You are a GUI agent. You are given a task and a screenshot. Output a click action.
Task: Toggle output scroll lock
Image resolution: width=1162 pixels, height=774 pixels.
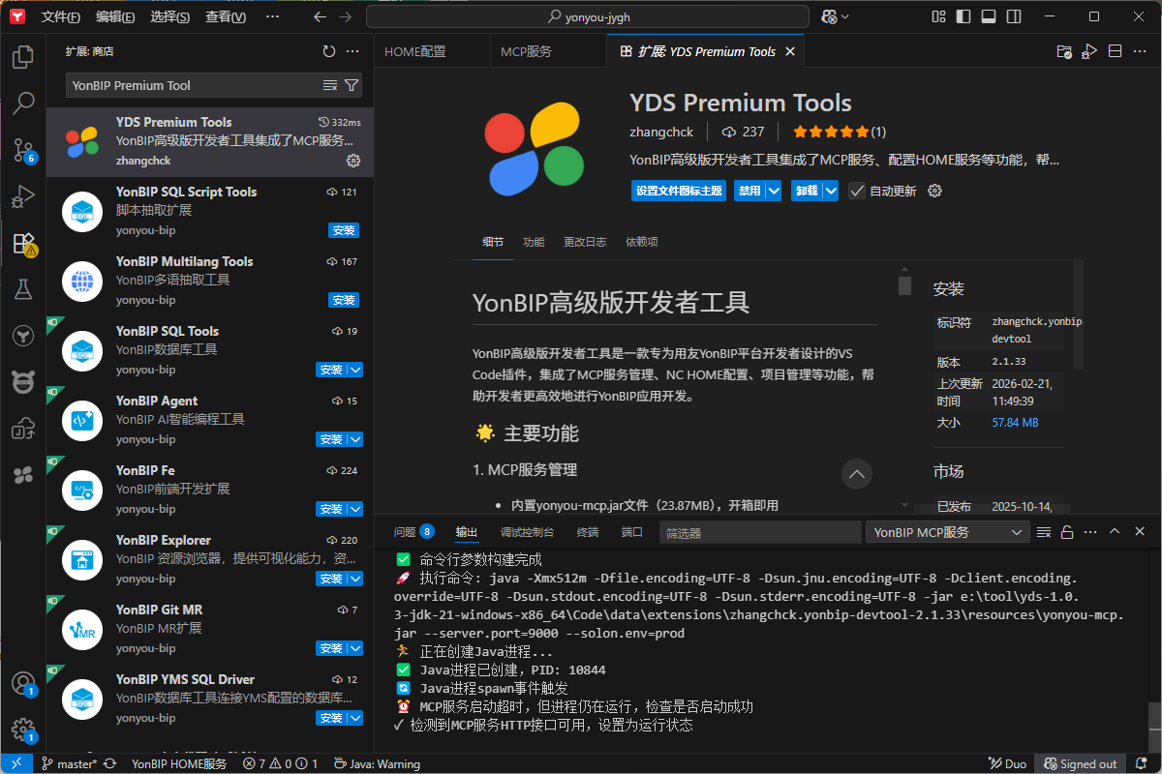pyautogui.click(x=1067, y=532)
